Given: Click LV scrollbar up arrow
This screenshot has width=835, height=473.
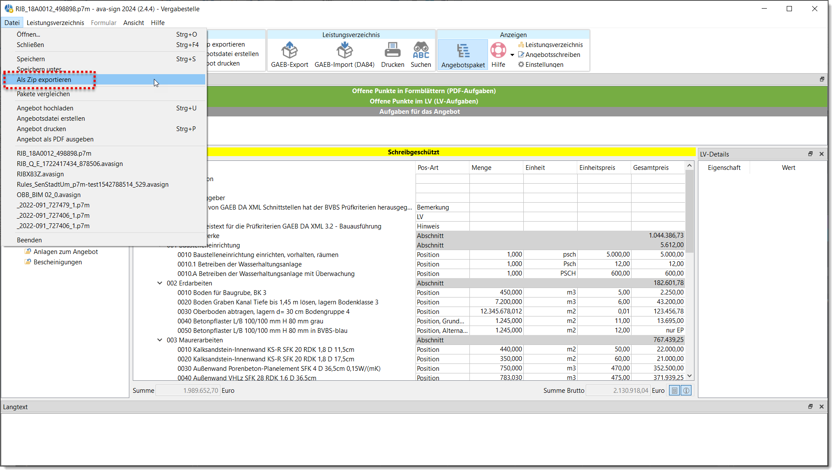Looking at the screenshot, I should tap(689, 166).
